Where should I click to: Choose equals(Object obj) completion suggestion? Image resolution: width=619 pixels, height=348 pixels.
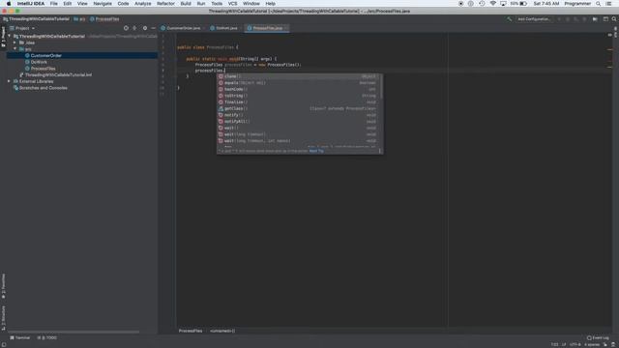(298, 83)
